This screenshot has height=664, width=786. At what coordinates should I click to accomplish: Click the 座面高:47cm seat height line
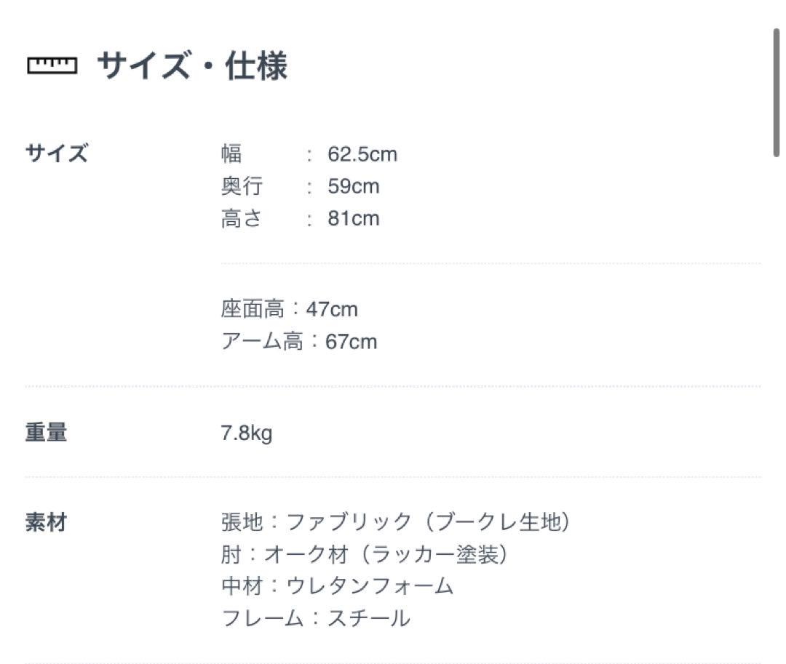(289, 309)
